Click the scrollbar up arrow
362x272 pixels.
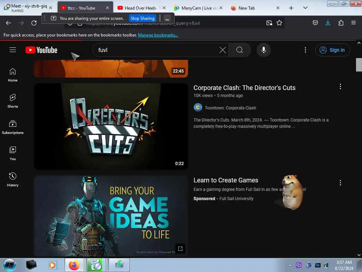coord(359,43)
